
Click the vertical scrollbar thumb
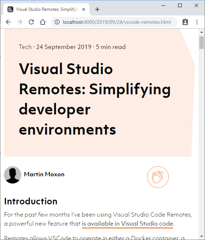[201, 43]
